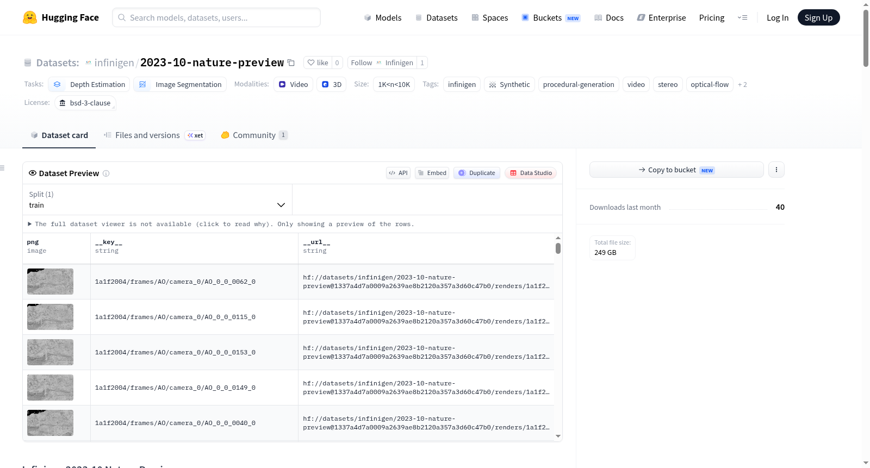The width and height of the screenshot is (870, 468).
Task: Select the optical-flow tag
Action: tap(710, 84)
